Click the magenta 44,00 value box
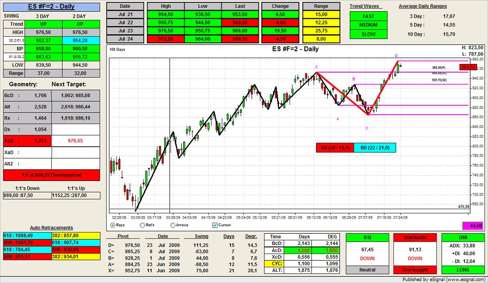488x283 pixels. pyautogui.click(x=472, y=226)
